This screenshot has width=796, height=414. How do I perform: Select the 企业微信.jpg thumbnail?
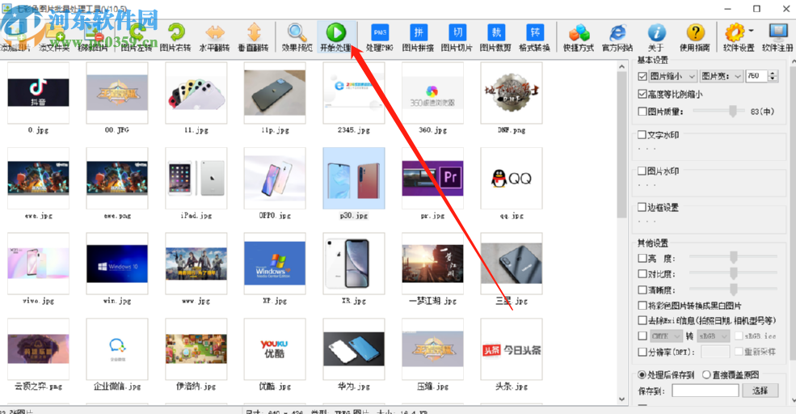tap(117, 349)
